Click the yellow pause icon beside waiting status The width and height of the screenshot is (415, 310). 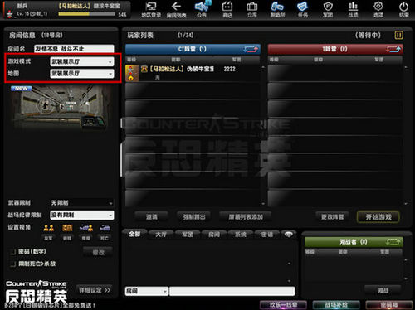398,35
